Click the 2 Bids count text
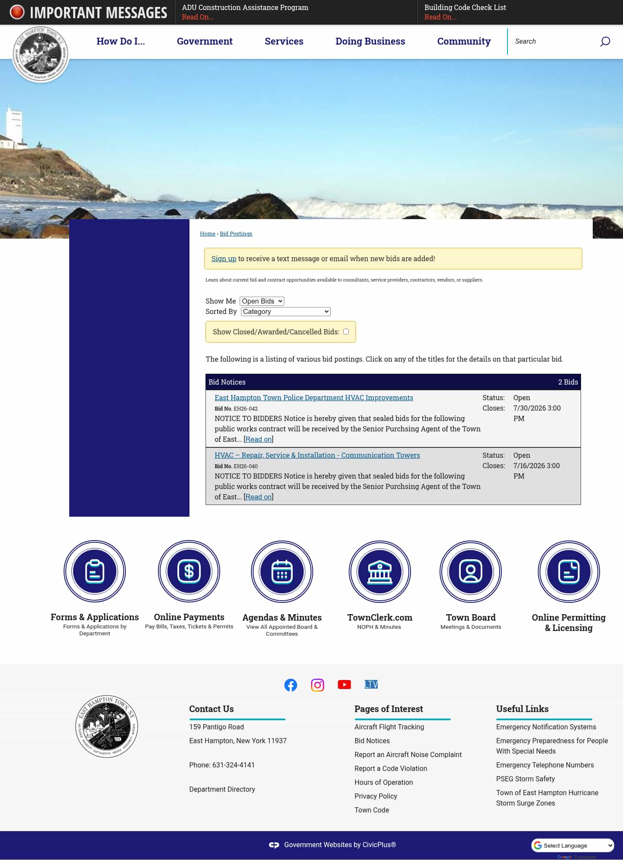Screen dimensions: 623x861 click(x=568, y=382)
